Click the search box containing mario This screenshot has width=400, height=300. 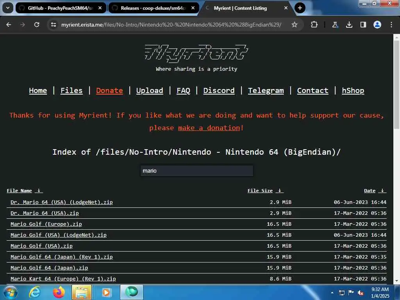pyautogui.click(x=197, y=171)
